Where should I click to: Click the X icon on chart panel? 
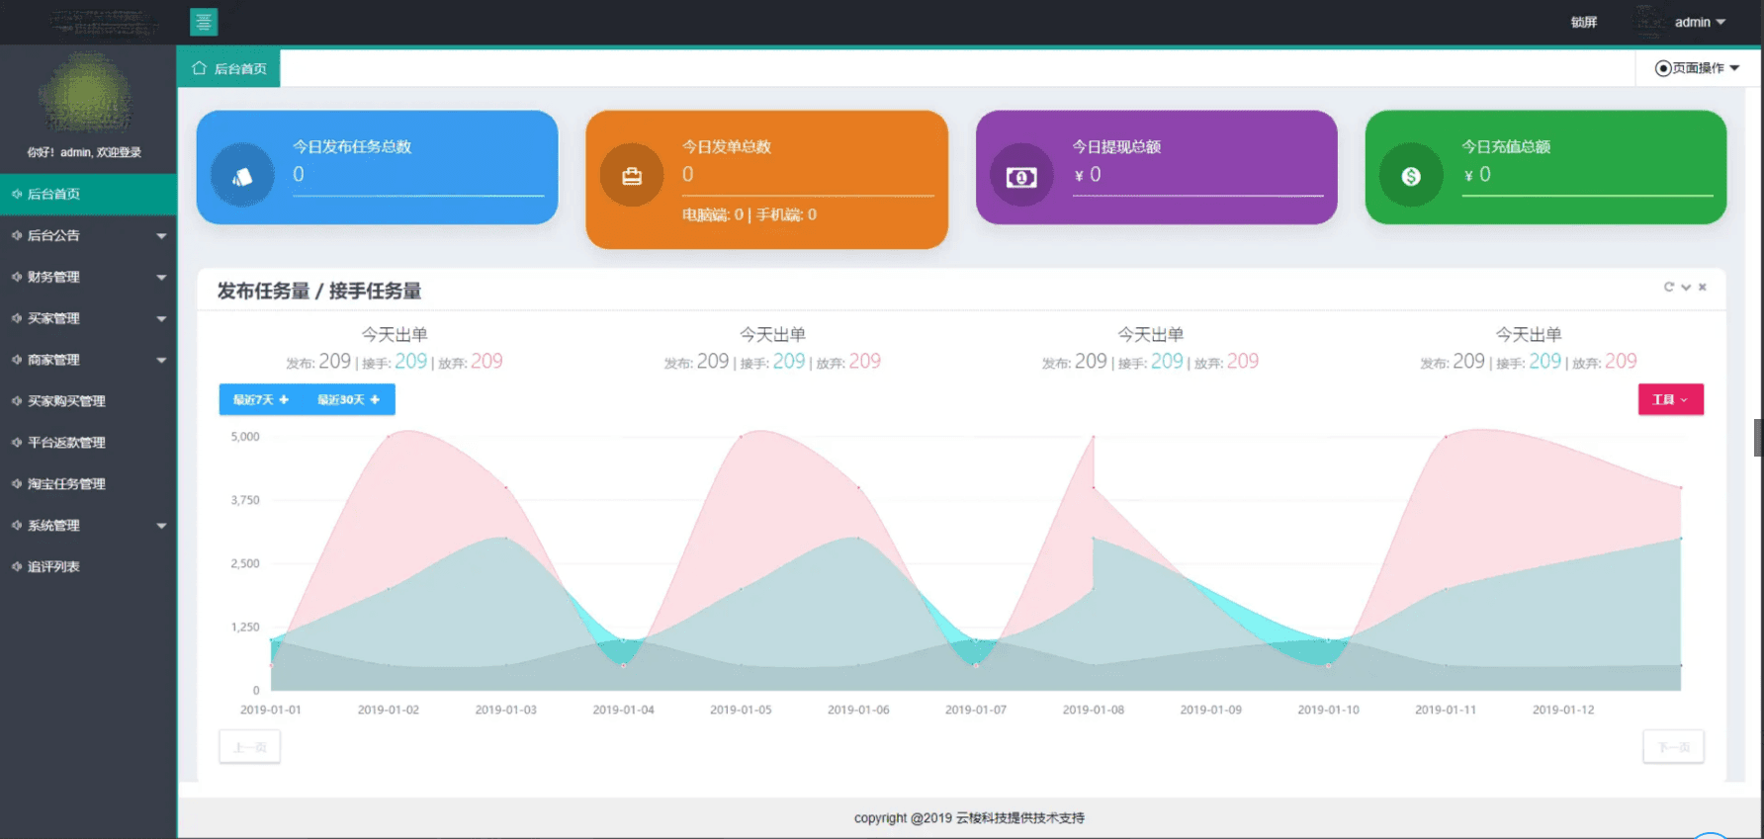point(1702,287)
